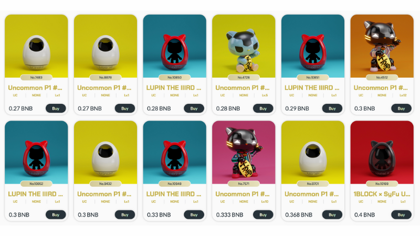Screen dimensions: 420x236
Task: Open the LUPIN THE IIIRD No.10952 title
Action: coord(35,194)
